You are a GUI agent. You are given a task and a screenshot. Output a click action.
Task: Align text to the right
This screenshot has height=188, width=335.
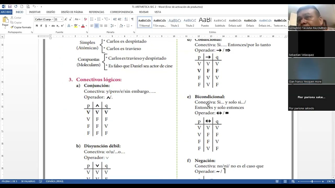coord(101,26)
